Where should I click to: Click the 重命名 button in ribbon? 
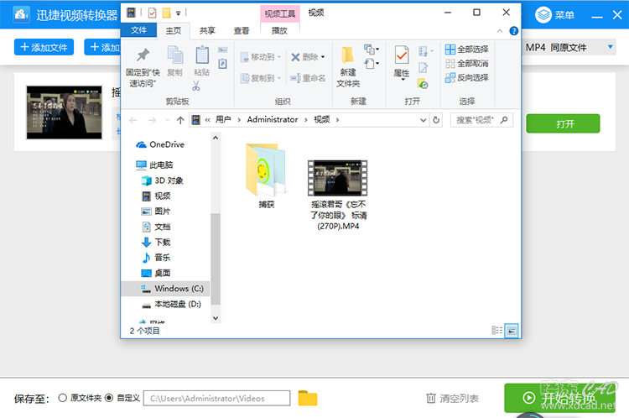coord(308,78)
